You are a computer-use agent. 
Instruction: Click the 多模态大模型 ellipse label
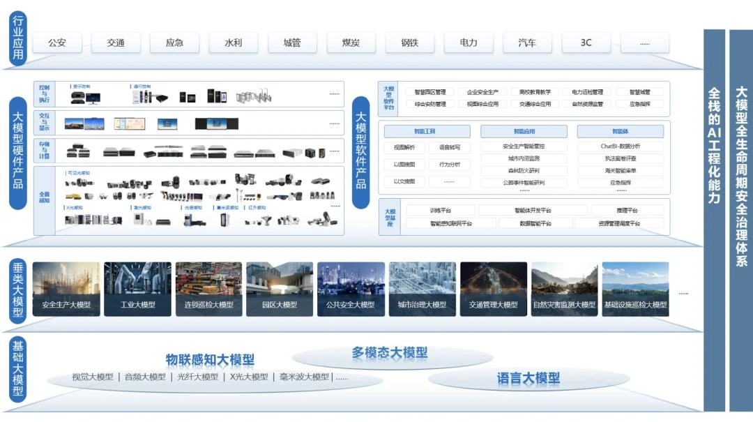390,353
